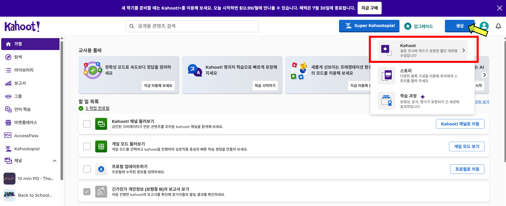Check the Kahoot! 채널 둘러보기 task box
The width and height of the screenshot is (506, 206).
(87, 124)
